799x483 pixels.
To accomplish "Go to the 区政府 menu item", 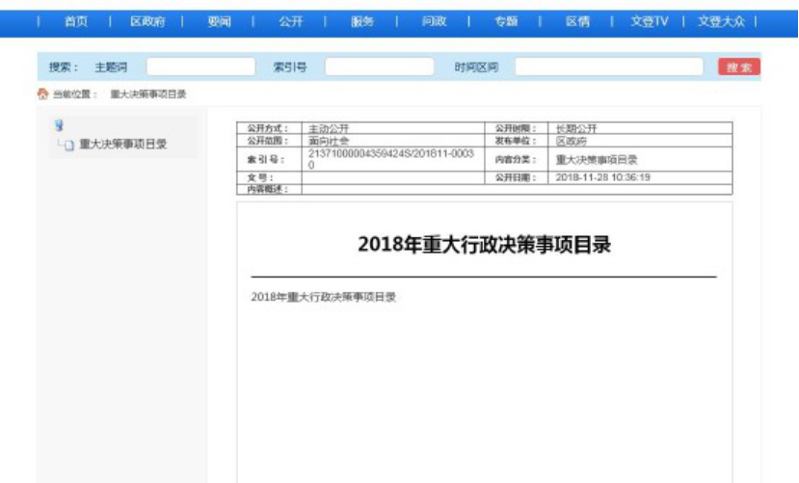I will coord(147,21).
